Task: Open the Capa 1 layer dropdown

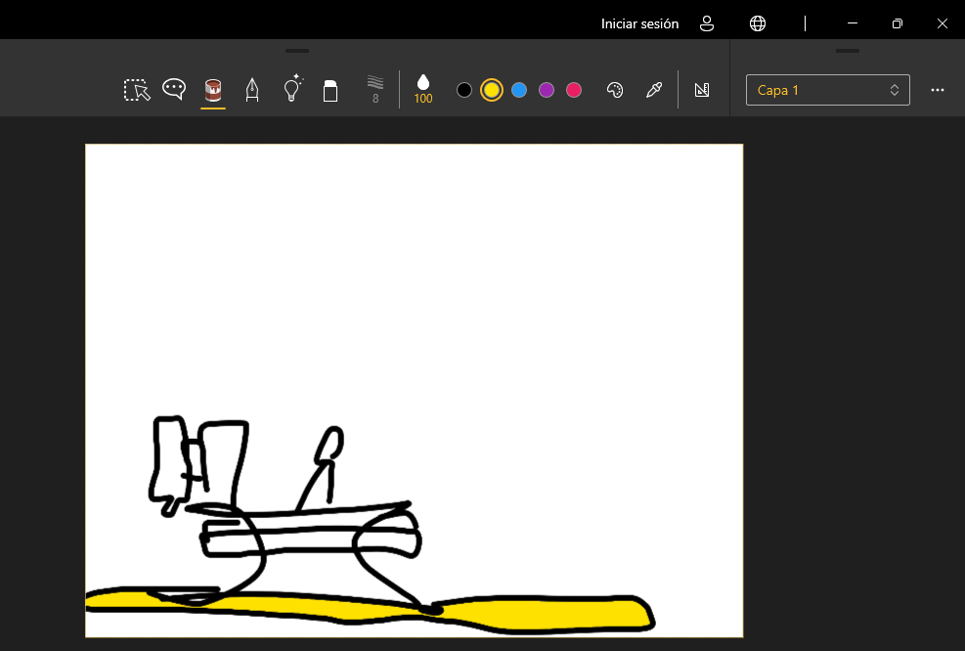Action: pyautogui.click(x=828, y=90)
